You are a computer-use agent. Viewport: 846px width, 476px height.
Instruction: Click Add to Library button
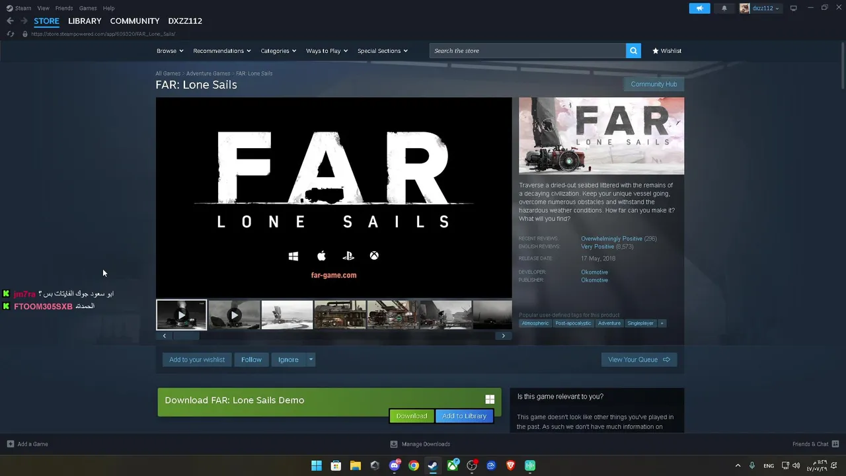coord(464,416)
